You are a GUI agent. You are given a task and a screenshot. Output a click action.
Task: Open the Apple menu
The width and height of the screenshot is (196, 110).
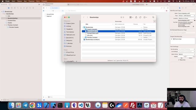(2, 1)
